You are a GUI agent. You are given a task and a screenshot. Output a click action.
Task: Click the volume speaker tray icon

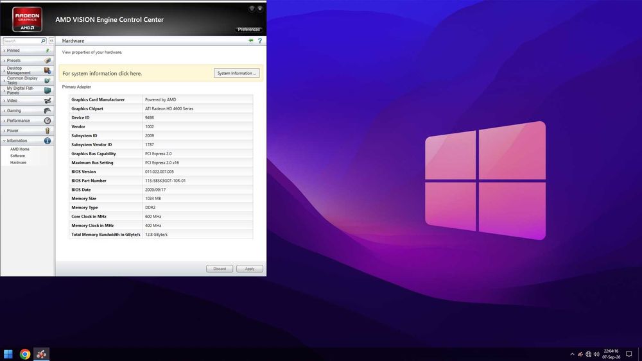[x=596, y=354]
